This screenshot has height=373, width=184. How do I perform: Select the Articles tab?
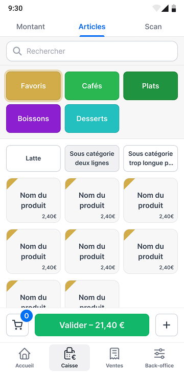pyautogui.click(x=92, y=27)
